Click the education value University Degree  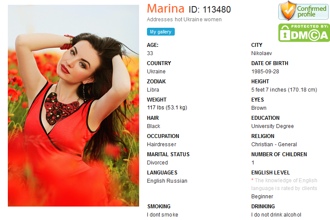click(x=273, y=126)
